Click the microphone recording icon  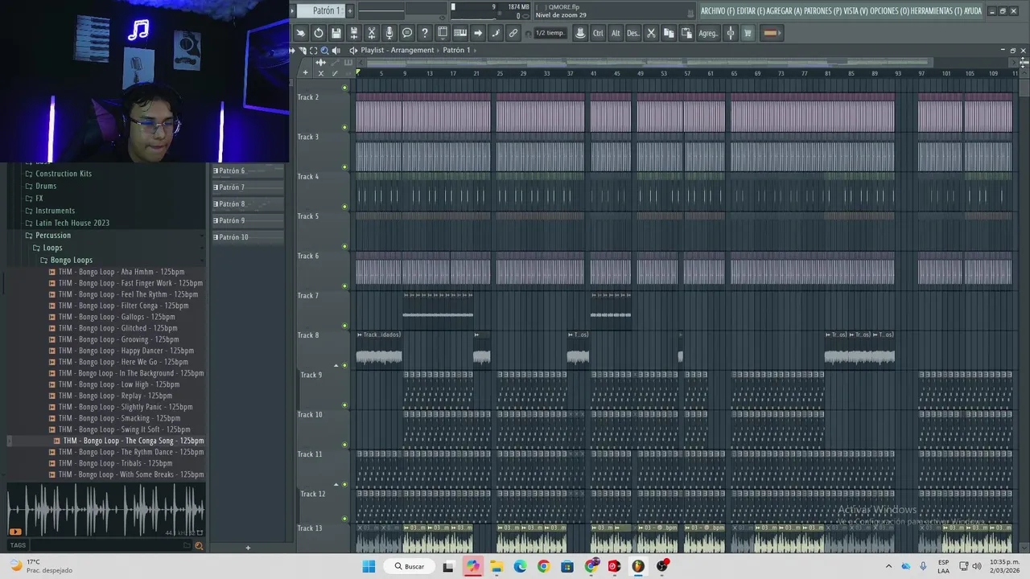click(389, 33)
